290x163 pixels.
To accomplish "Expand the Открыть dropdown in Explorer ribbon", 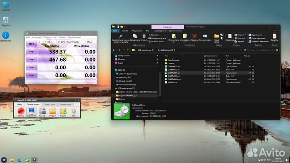I will point(245,35).
